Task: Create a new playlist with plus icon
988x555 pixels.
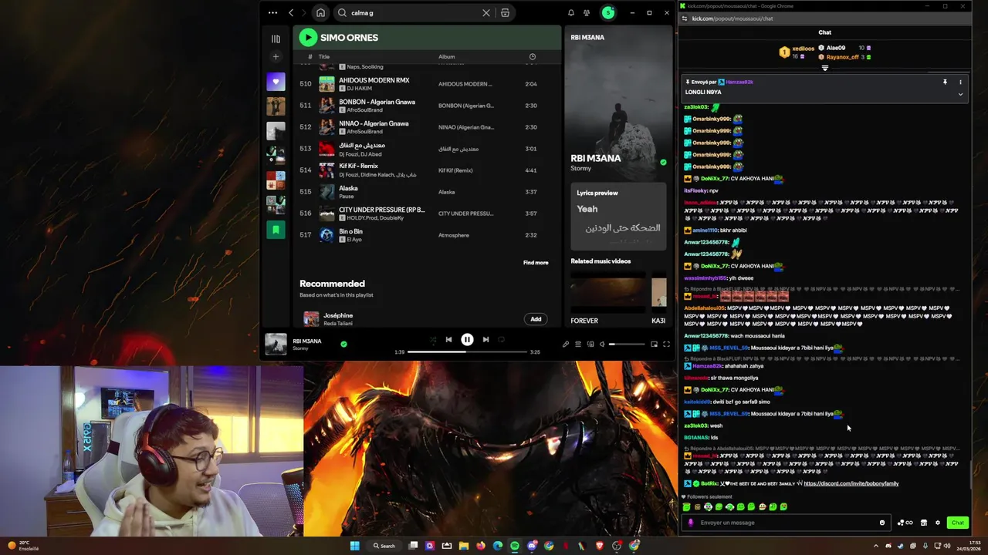Action: pos(276,57)
